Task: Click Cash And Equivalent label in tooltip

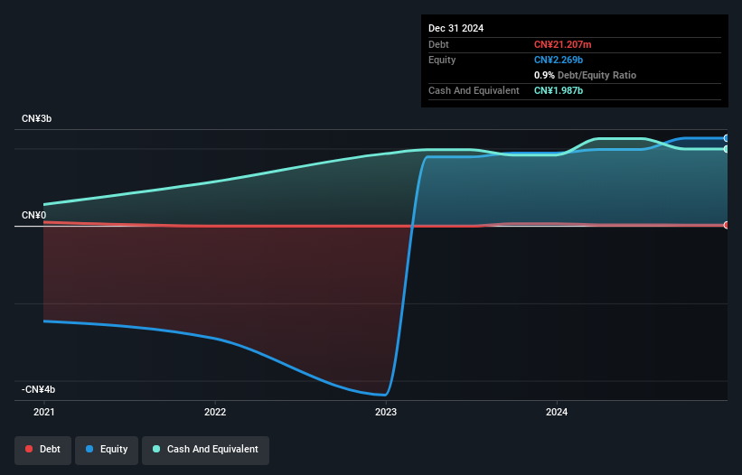Action: 474,90
